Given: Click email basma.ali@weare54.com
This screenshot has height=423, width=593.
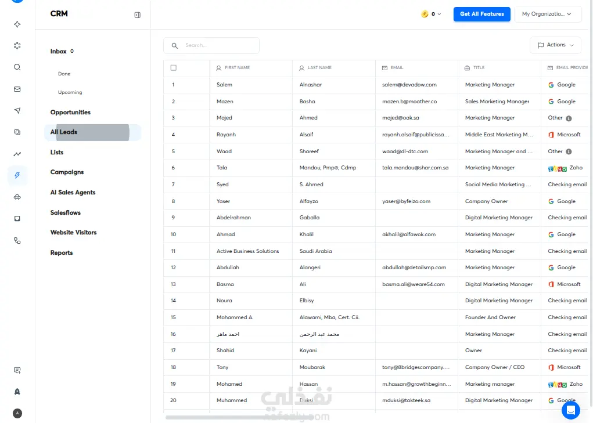Looking at the screenshot, I should pos(414,284).
